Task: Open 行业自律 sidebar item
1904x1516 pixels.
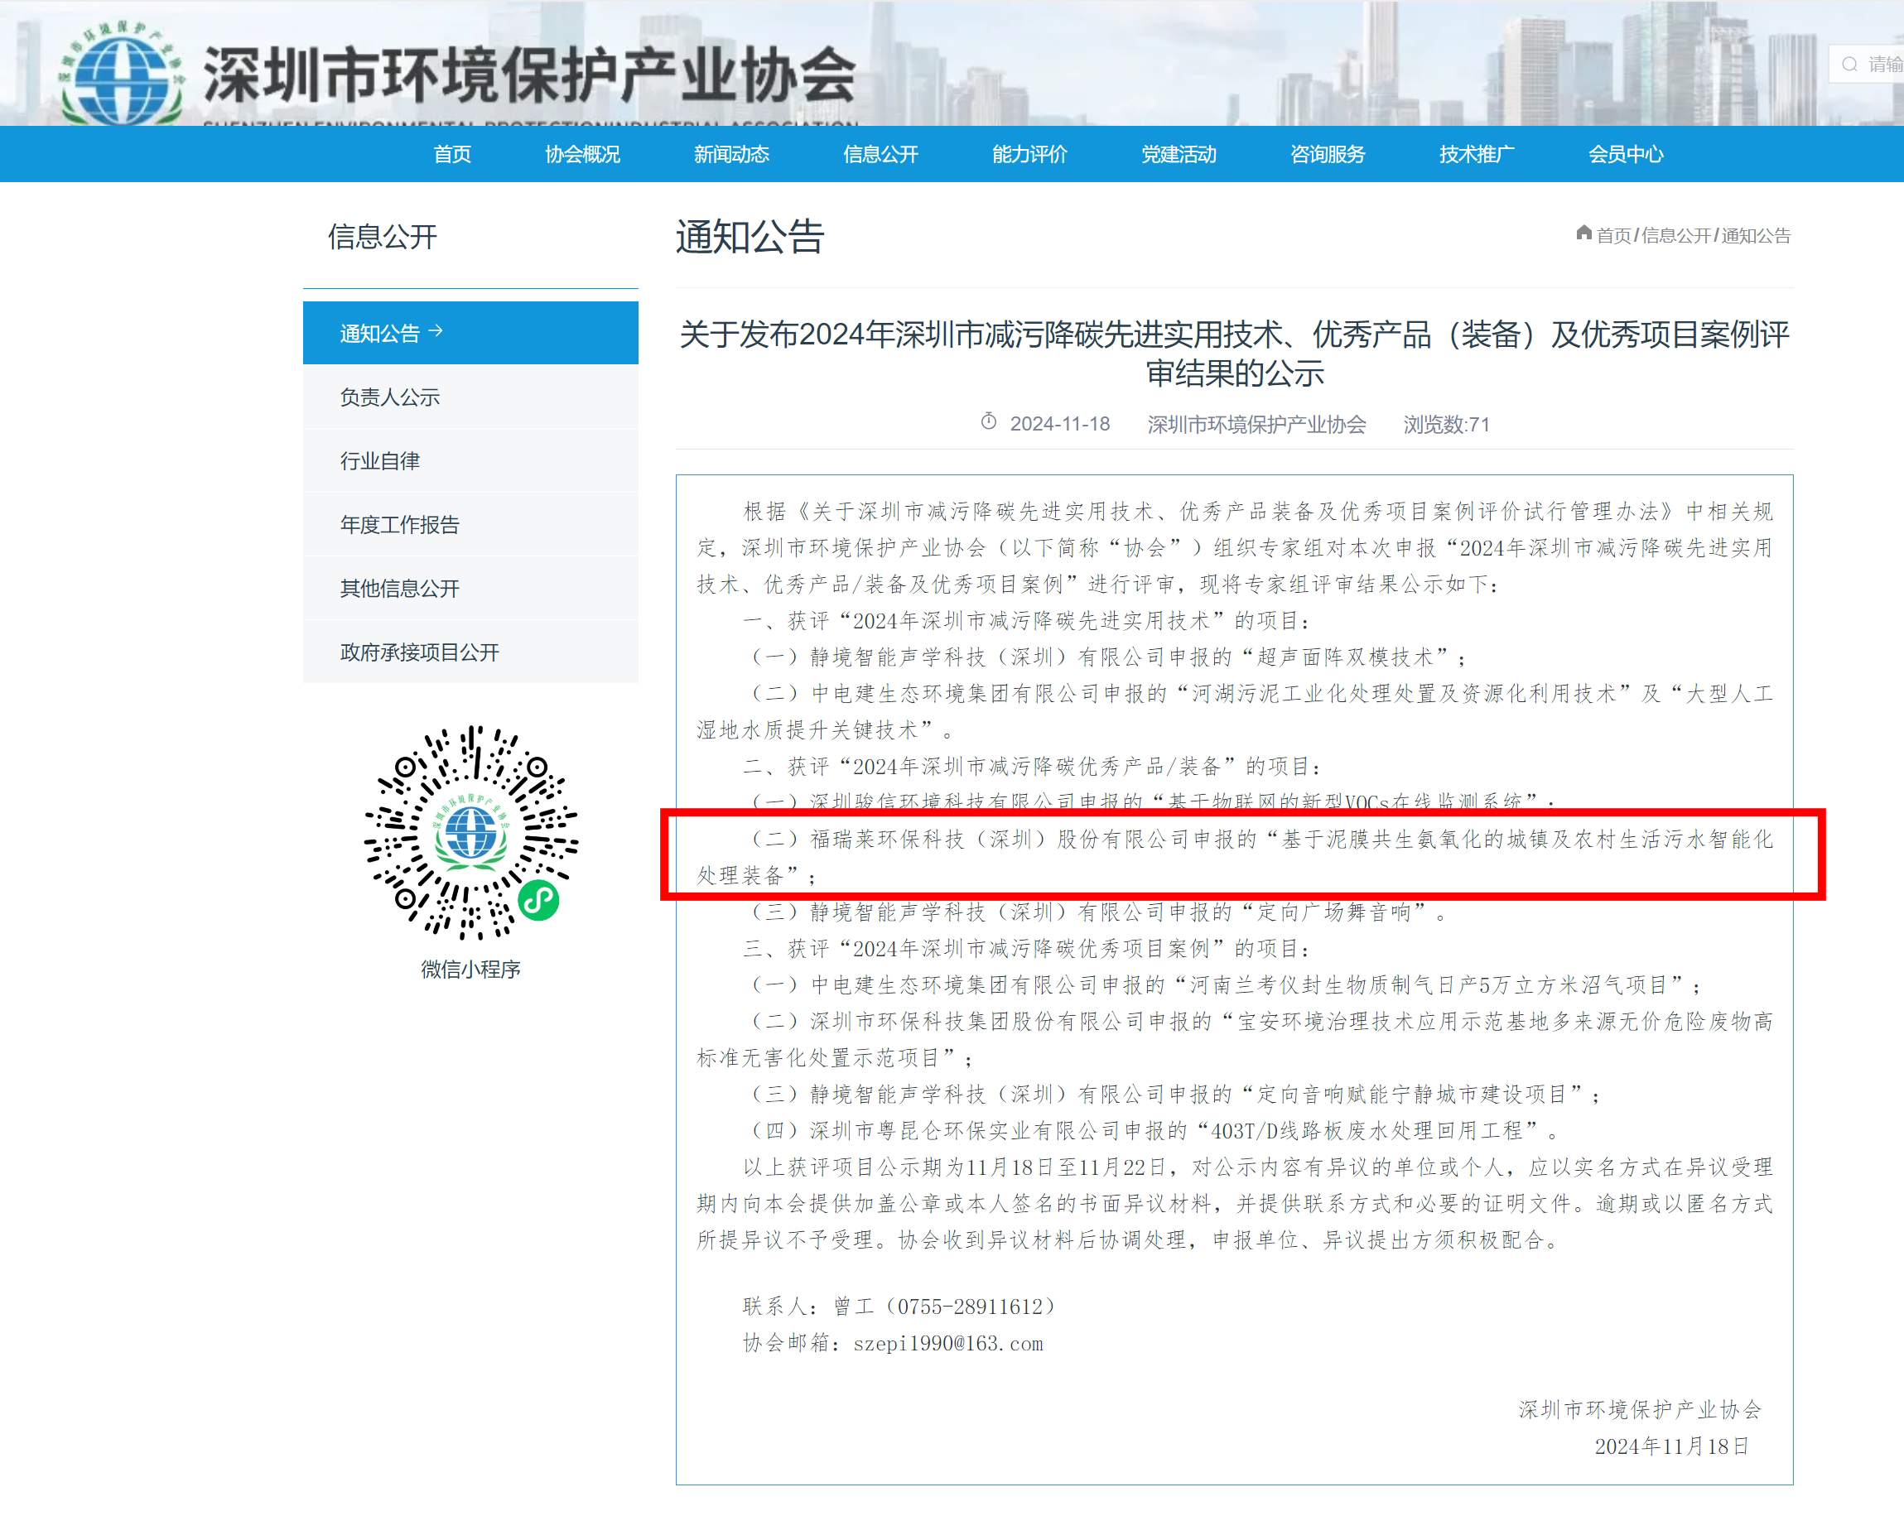Action: [380, 461]
